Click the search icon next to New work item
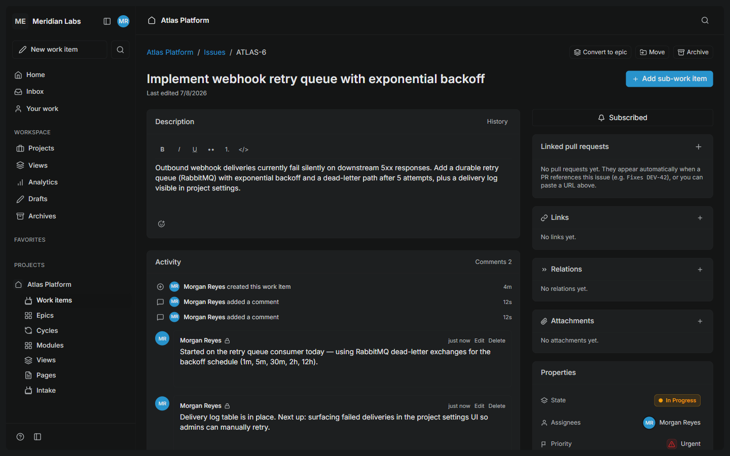Image resolution: width=730 pixels, height=456 pixels. [120, 50]
